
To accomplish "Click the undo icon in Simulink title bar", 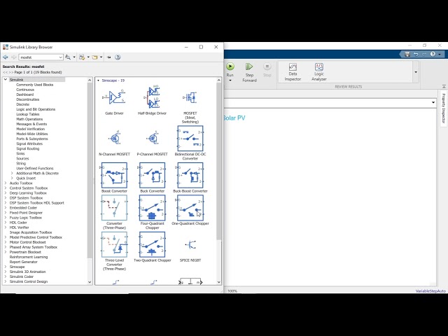I will (416, 54).
